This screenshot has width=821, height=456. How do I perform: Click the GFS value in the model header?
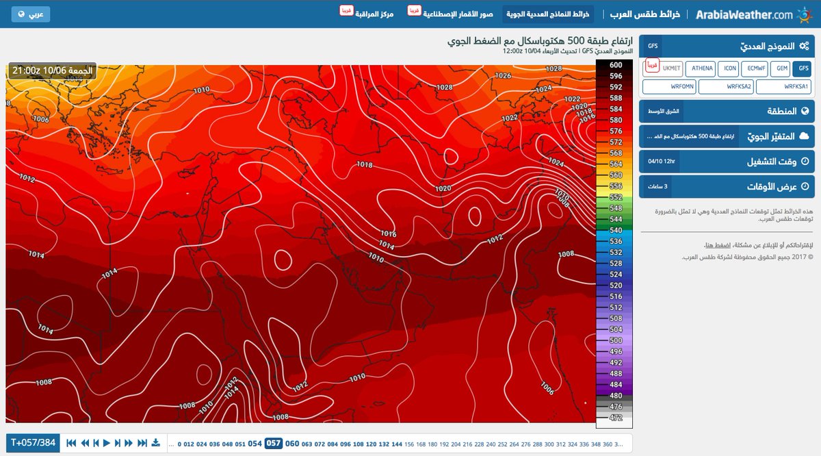click(653, 46)
